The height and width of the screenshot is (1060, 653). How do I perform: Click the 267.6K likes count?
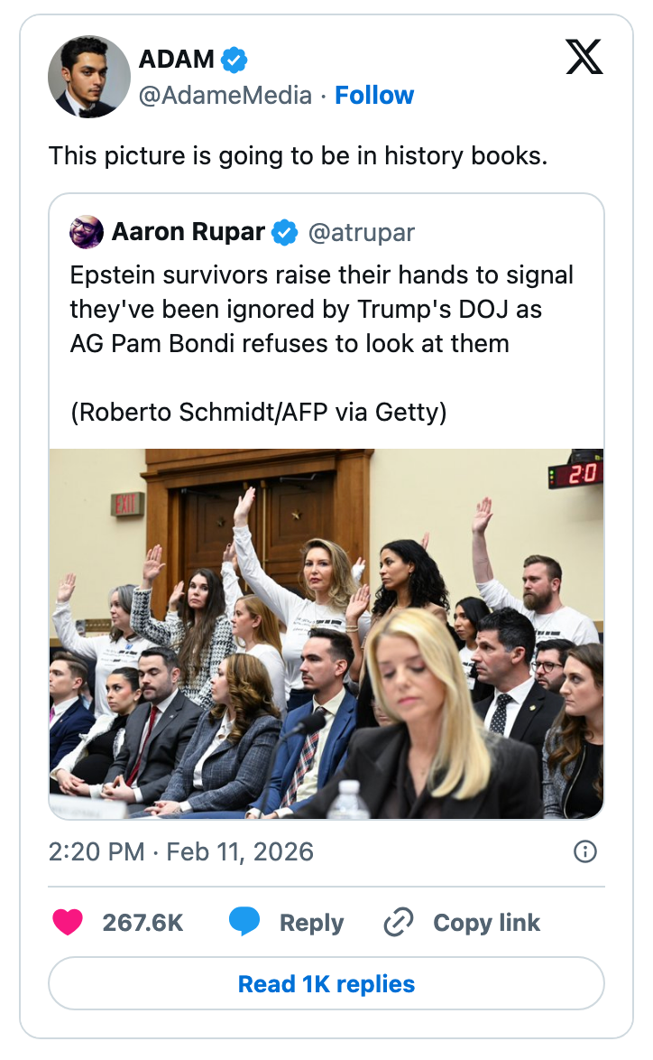click(x=143, y=922)
